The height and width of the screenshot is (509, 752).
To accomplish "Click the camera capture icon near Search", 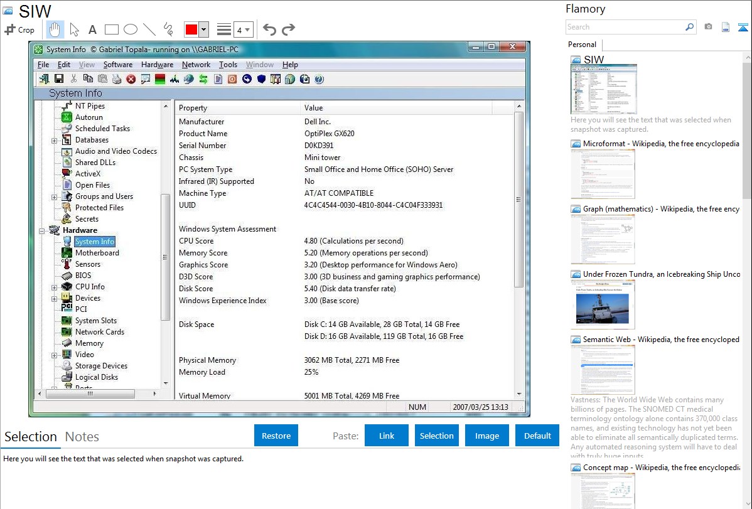I will (x=708, y=27).
